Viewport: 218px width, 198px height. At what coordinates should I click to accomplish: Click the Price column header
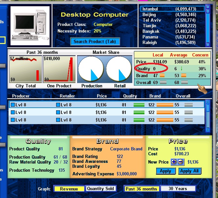102,96
